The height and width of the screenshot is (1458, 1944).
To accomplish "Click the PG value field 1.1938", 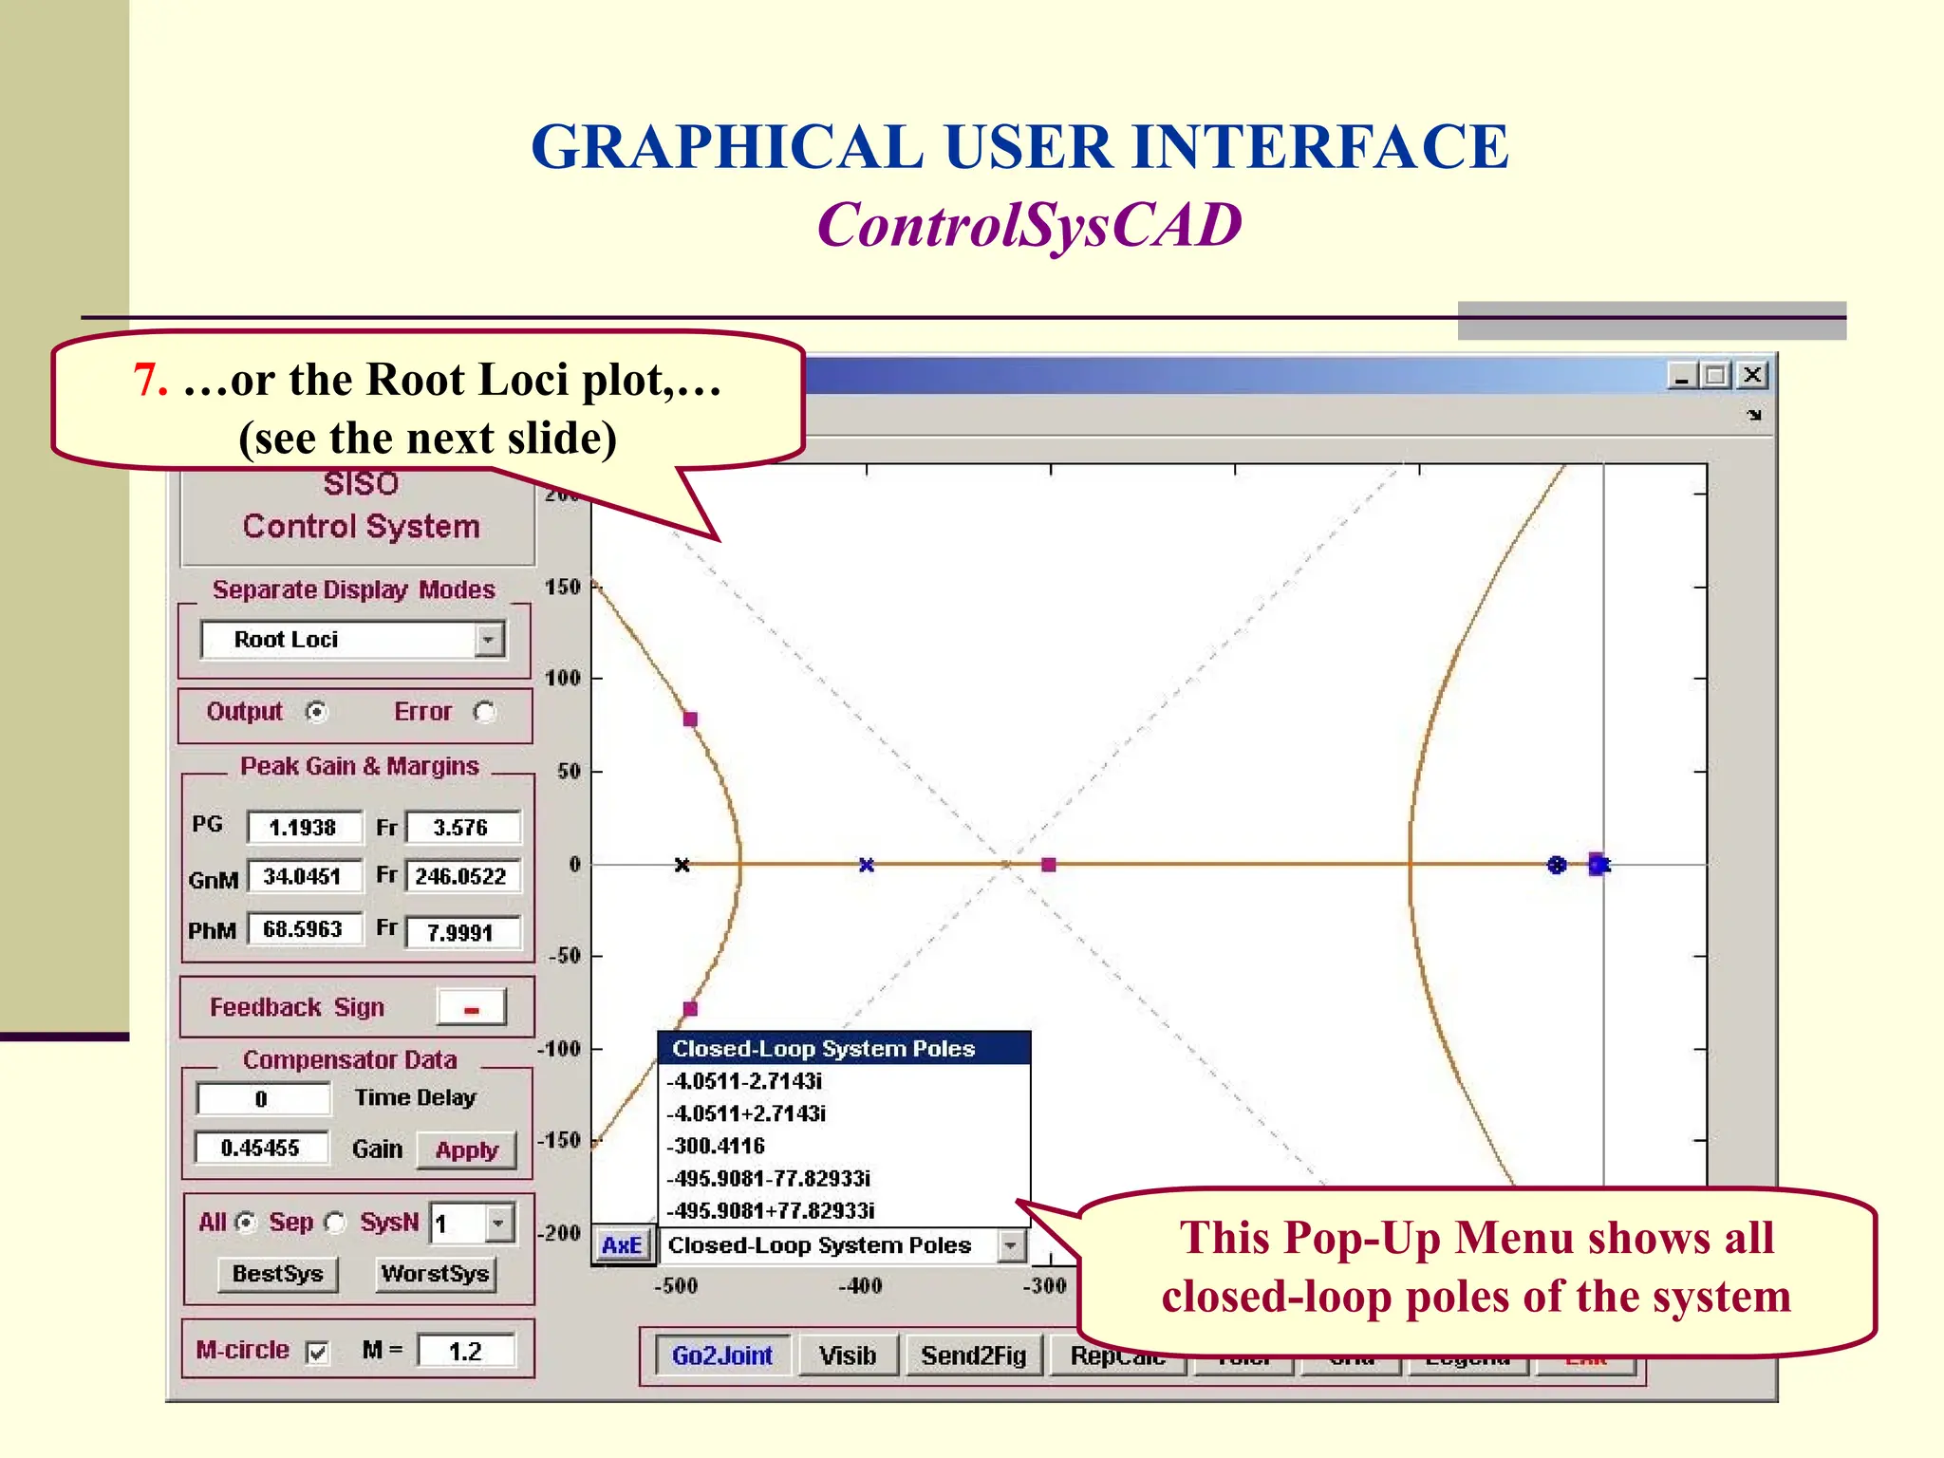I will point(305,827).
